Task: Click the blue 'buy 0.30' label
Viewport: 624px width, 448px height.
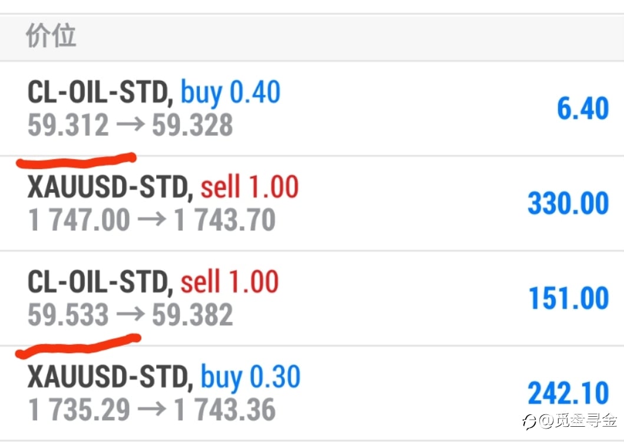Action: point(250,377)
